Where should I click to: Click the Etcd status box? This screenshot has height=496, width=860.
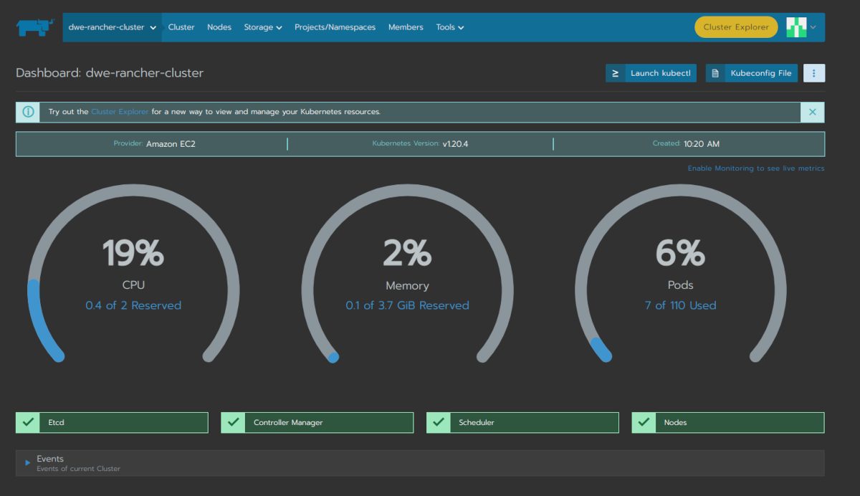pyautogui.click(x=112, y=422)
